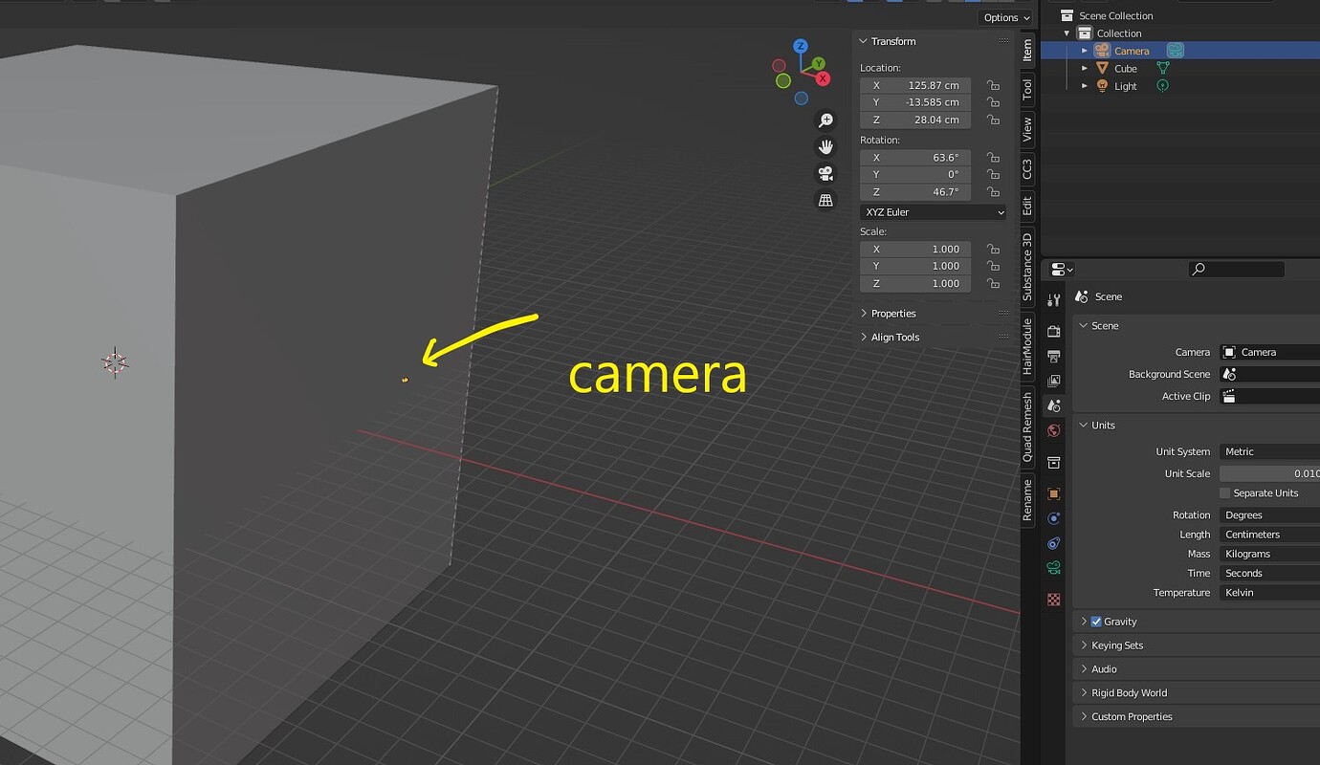
Task: Toggle the Location X lock
Action: 993,85
